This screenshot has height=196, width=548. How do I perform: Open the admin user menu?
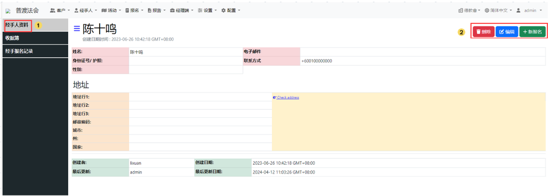tap(529, 10)
